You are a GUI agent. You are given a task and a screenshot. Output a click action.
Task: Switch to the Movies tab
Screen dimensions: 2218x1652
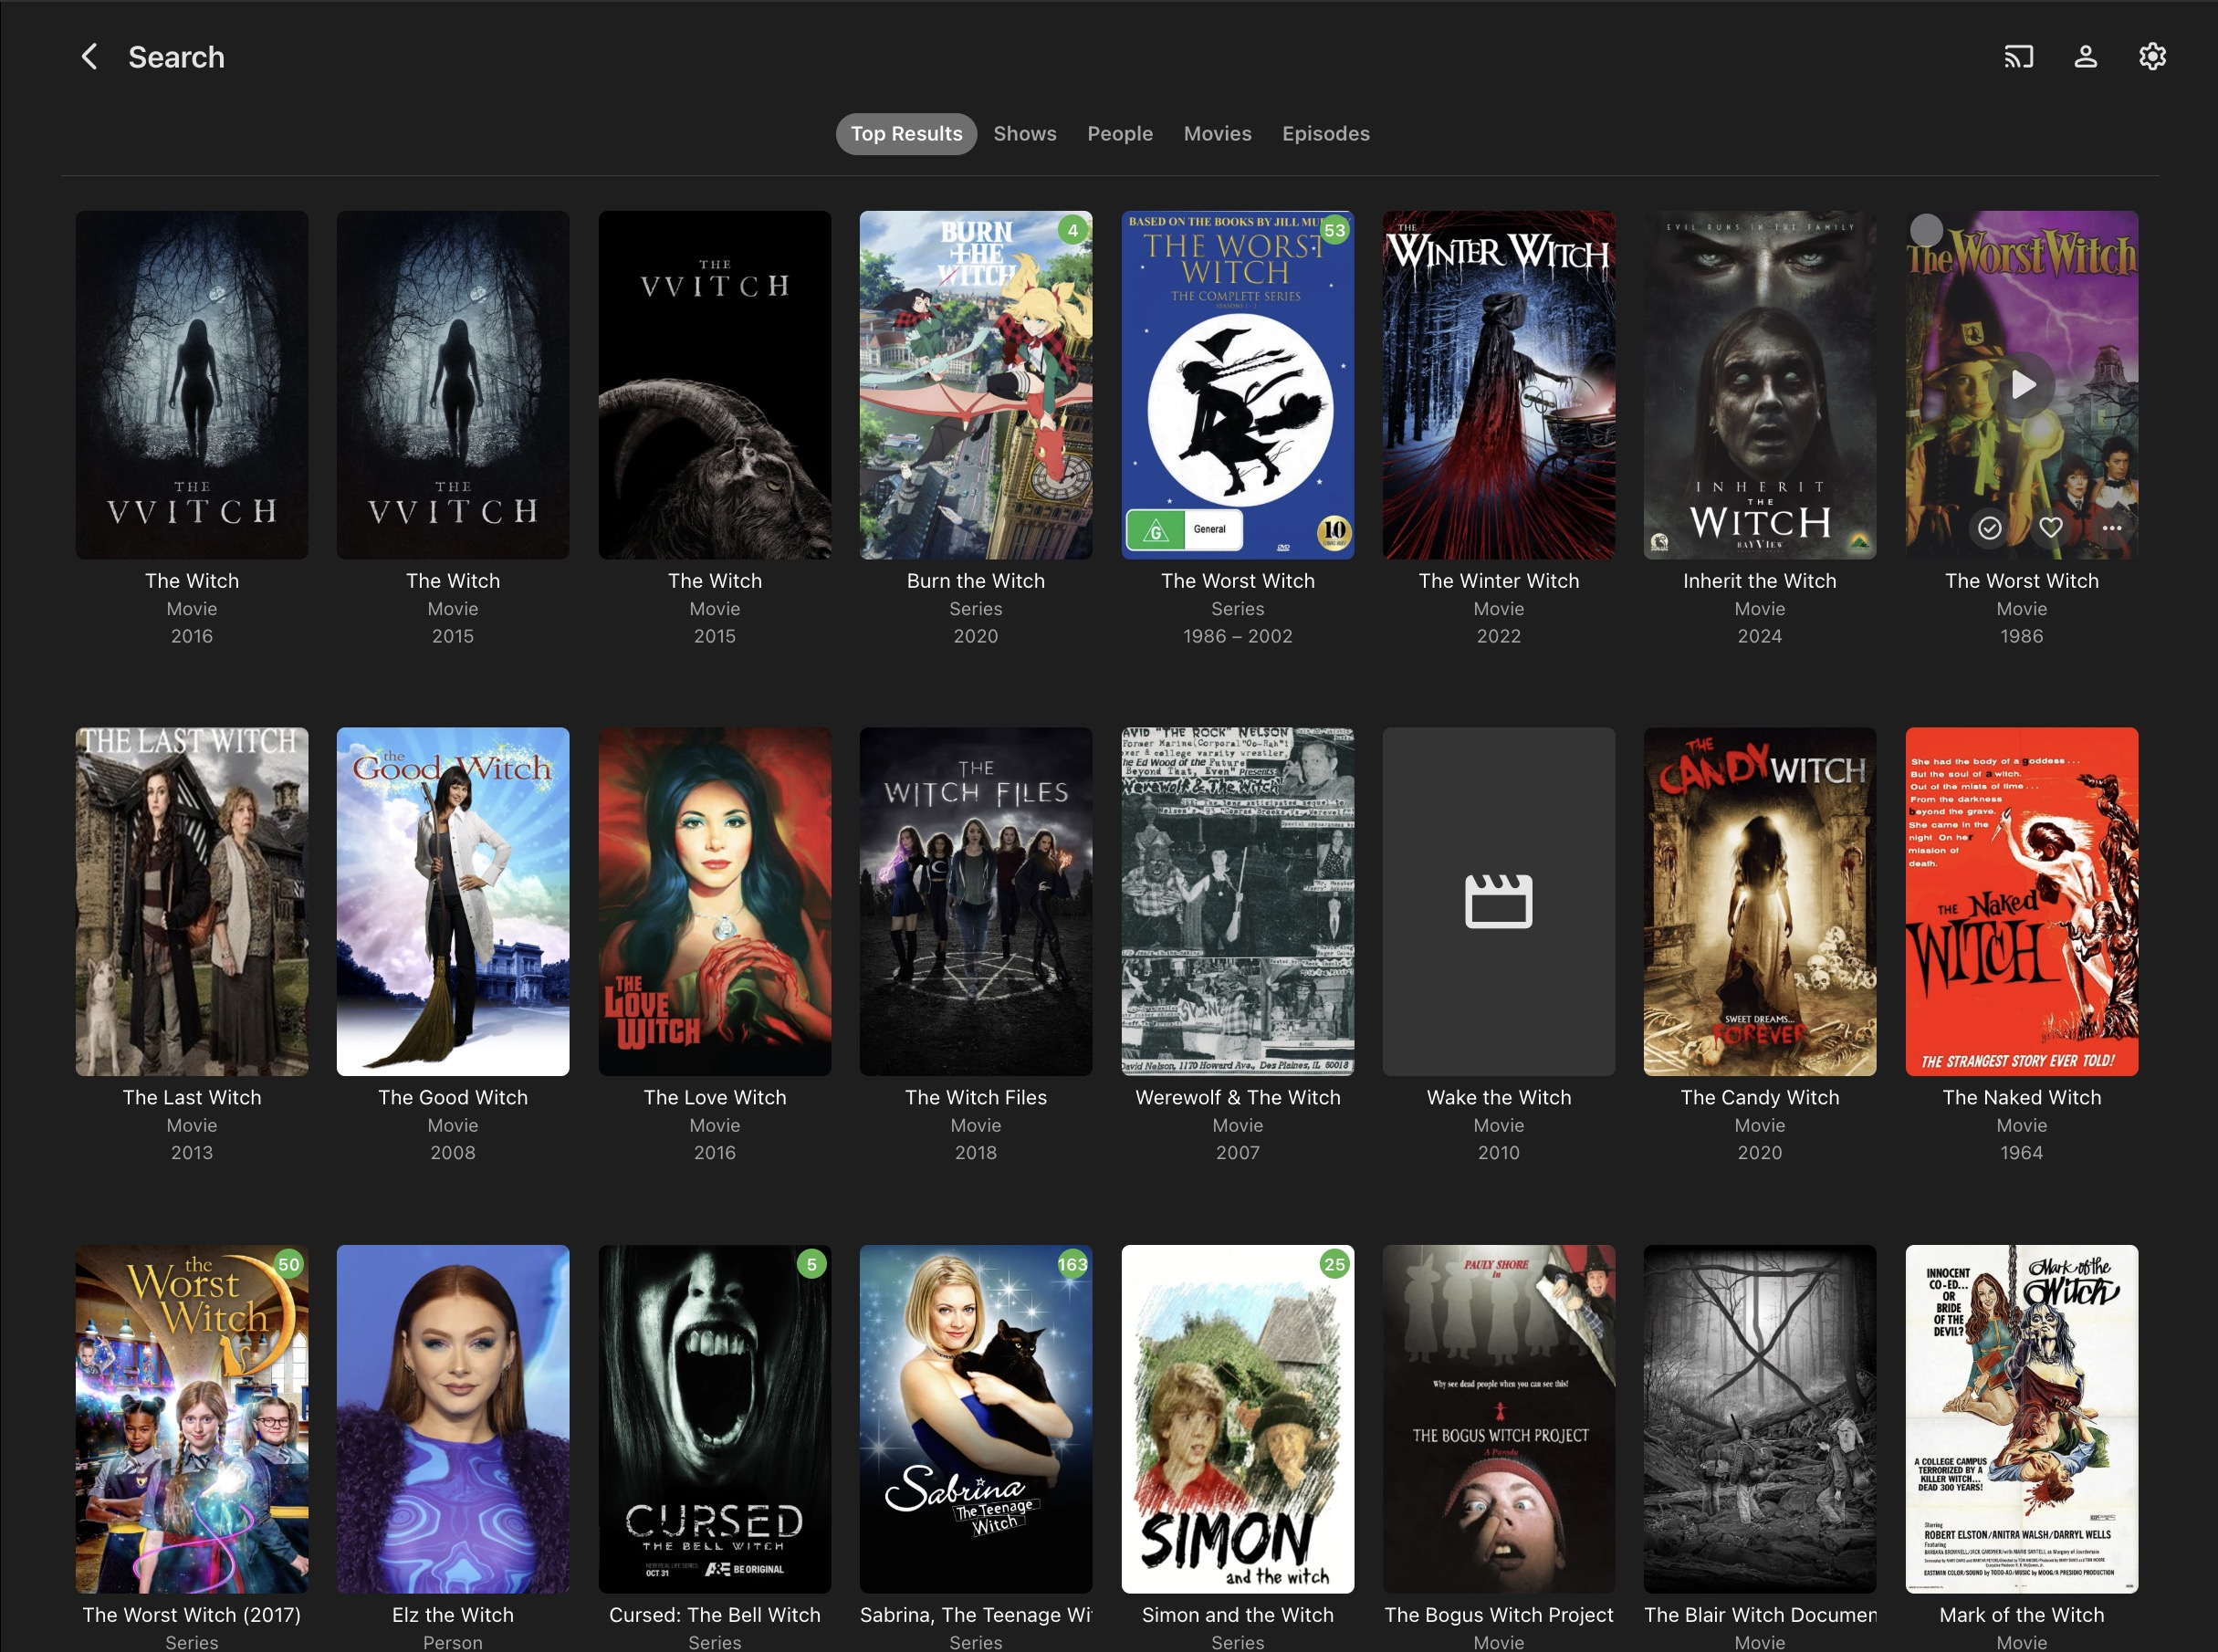1217,134
